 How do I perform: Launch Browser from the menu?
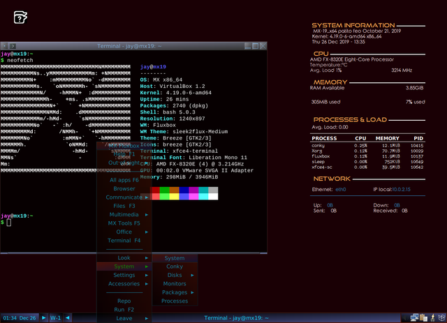click(x=124, y=188)
